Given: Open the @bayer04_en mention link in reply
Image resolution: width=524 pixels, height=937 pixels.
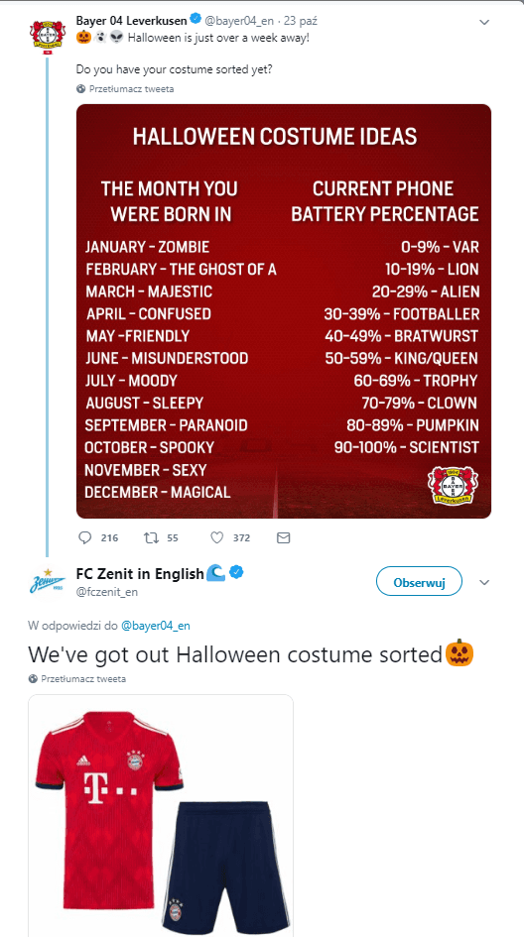Looking at the screenshot, I should (156, 626).
